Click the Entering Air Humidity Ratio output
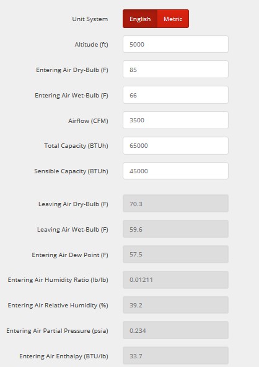 [175, 279]
